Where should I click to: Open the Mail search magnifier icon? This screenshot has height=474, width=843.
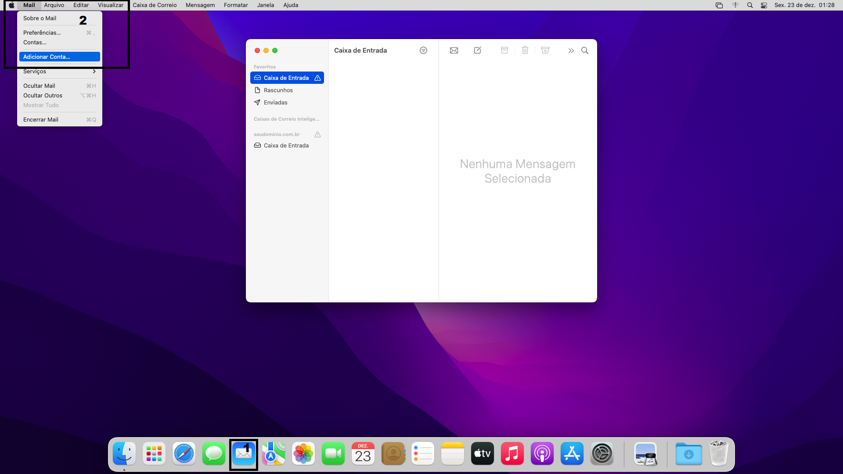tap(585, 50)
